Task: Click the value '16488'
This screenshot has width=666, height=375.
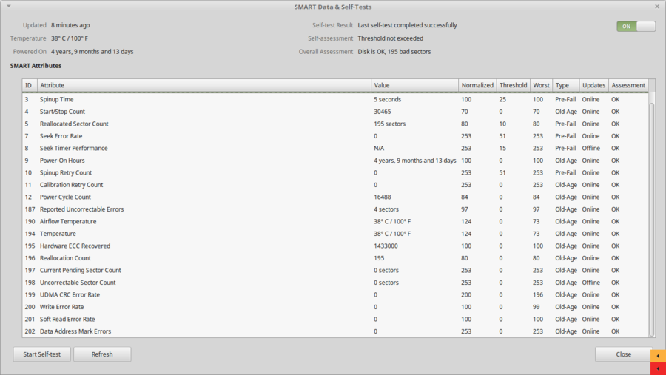Action: pos(383,197)
